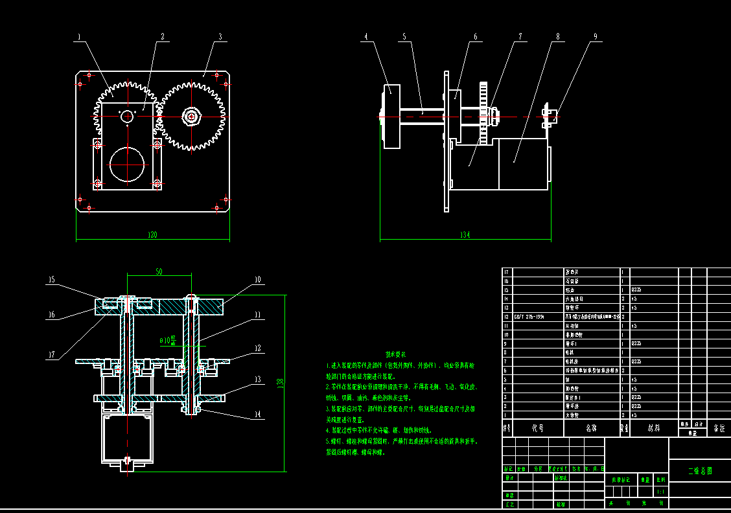Select balloon label 5 in the side view

404,36
